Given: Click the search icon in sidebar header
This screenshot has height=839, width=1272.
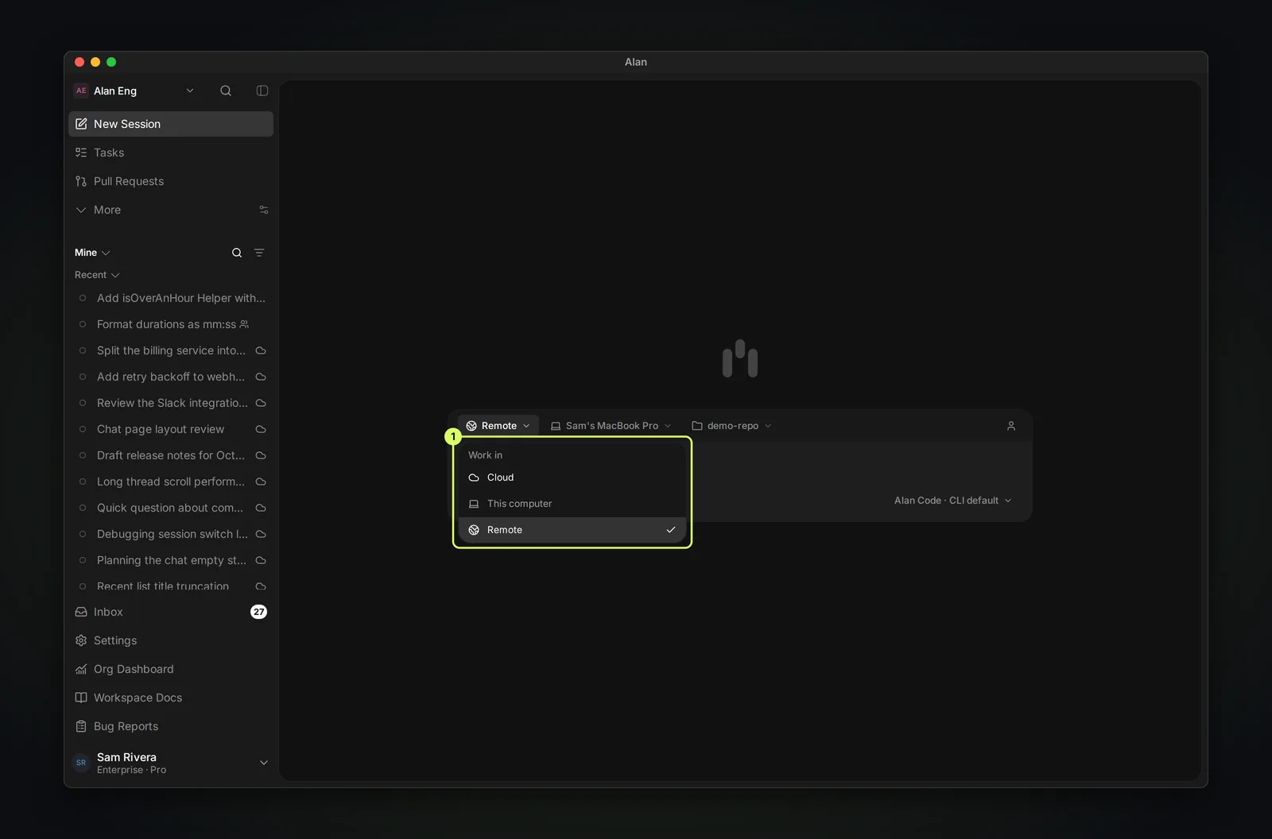Looking at the screenshot, I should 226,91.
